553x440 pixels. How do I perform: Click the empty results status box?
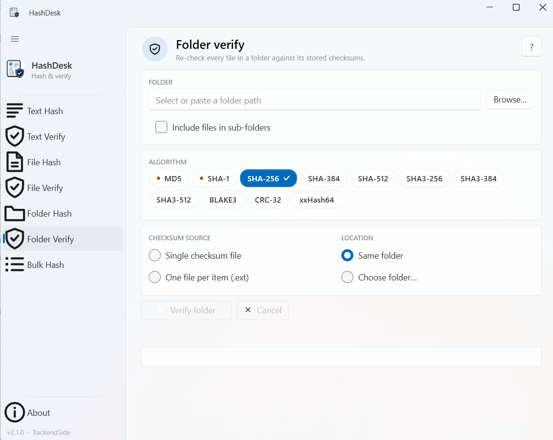341,357
